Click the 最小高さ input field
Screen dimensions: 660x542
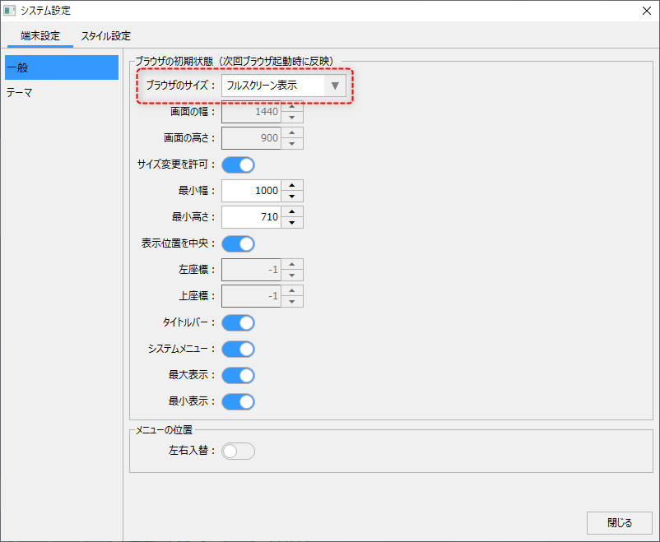(x=251, y=217)
